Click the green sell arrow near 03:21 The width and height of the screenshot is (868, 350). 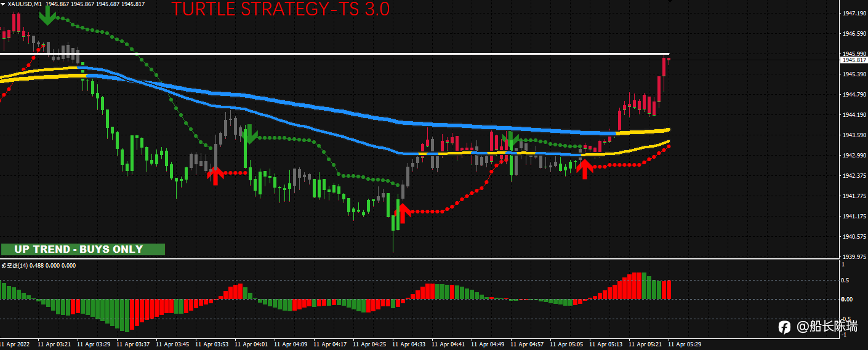pos(47,15)
